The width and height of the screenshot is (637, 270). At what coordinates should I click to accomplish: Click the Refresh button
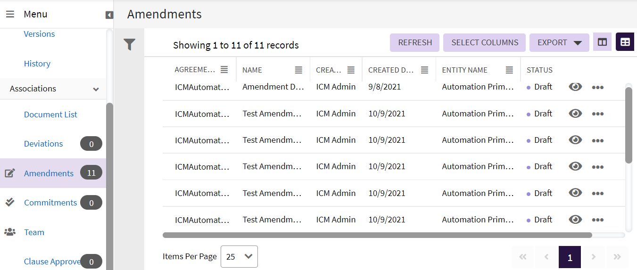[414, 42]
